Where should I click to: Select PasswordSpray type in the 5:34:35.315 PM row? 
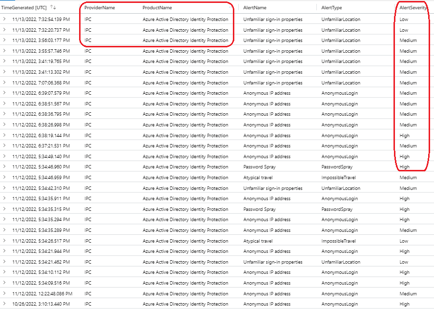[337, 209]
